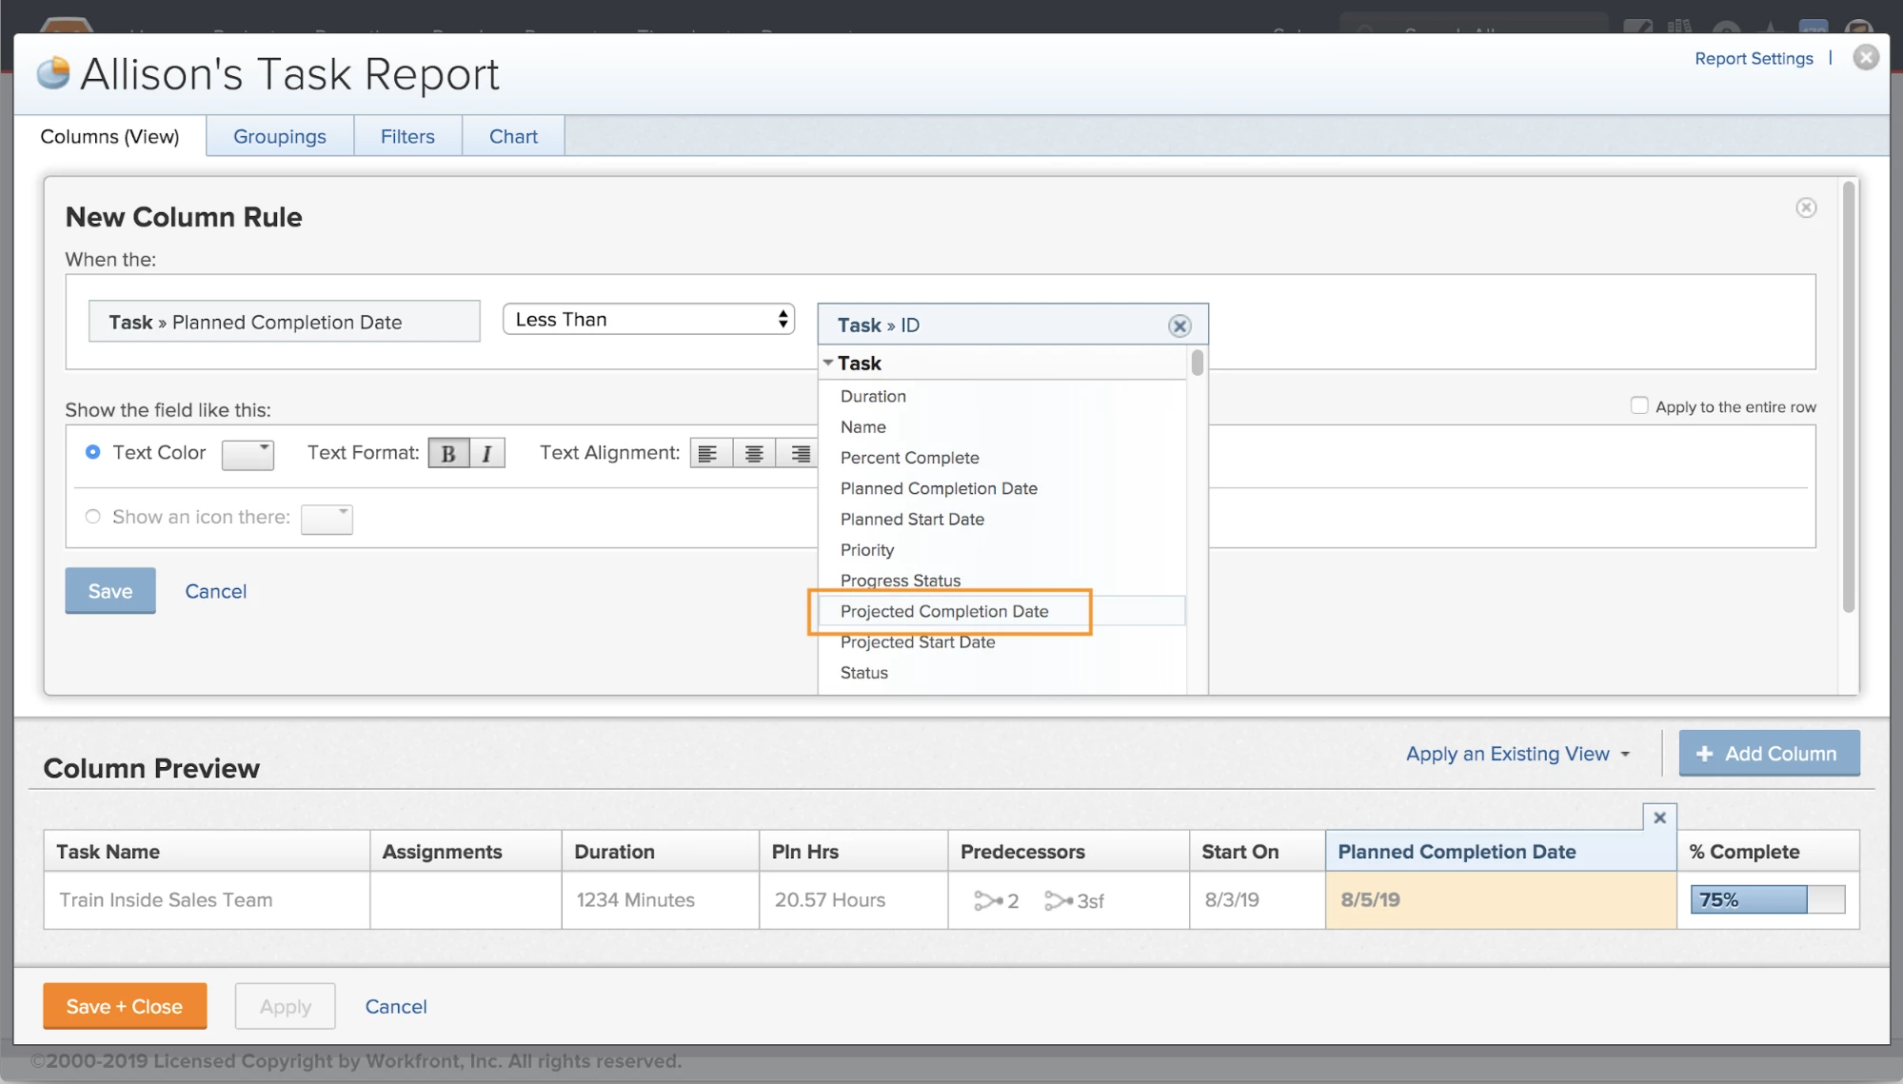Select Show an icon there option

92,517
